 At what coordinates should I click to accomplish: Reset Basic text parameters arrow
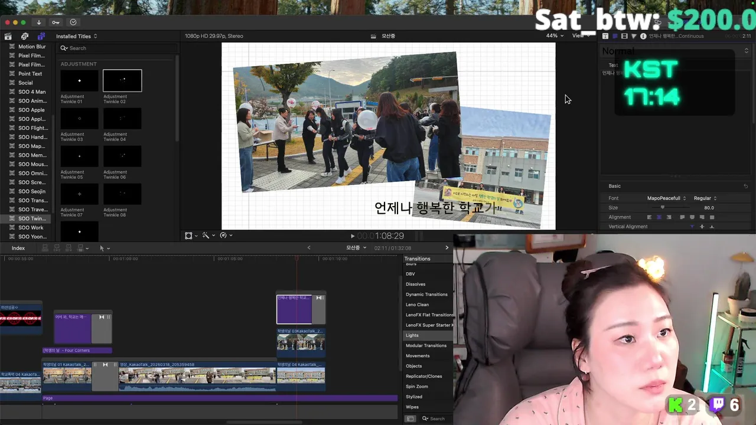click(745, 186)
